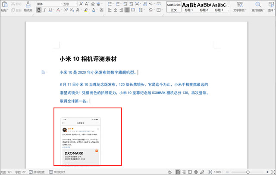Click the eye protection mode icon in status bar
Screen dimensions: 276x175
tap(169, 172)
